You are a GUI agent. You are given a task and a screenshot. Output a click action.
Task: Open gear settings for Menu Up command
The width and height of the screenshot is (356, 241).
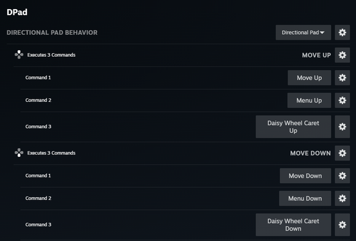tap(342, 101)
